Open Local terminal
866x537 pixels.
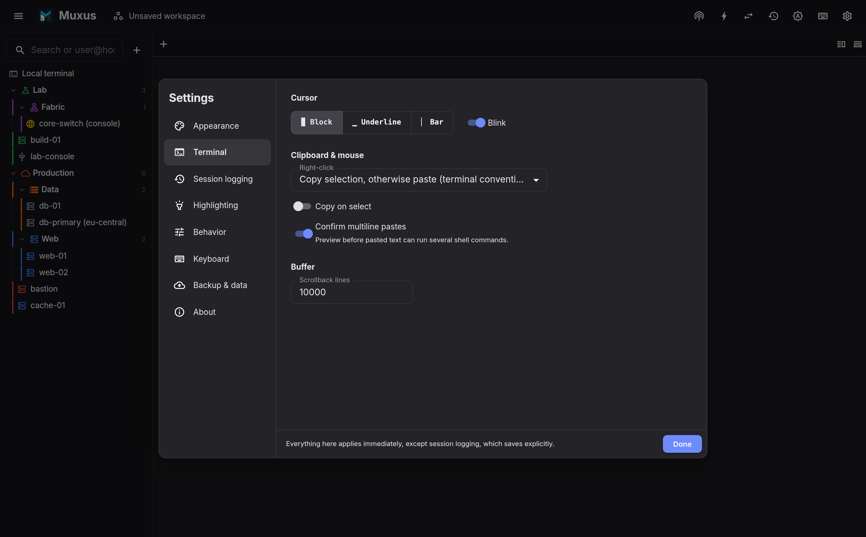tap(76, 74)
